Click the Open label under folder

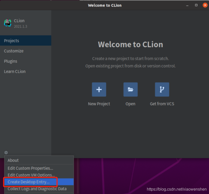point(131,104)
